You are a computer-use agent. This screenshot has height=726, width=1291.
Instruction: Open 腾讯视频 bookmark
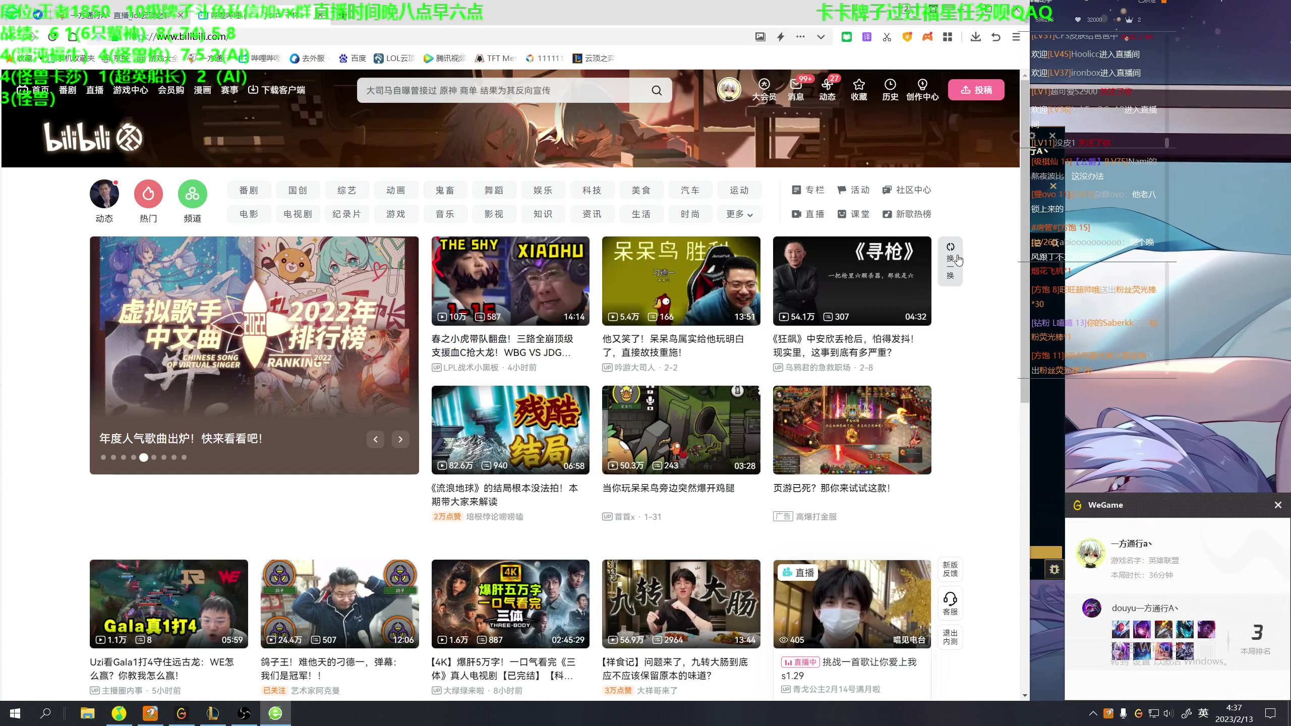pyautogui.click(x=445, y=58)
